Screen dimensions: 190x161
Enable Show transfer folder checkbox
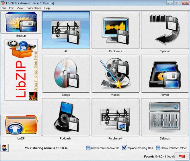click(158, 148)
